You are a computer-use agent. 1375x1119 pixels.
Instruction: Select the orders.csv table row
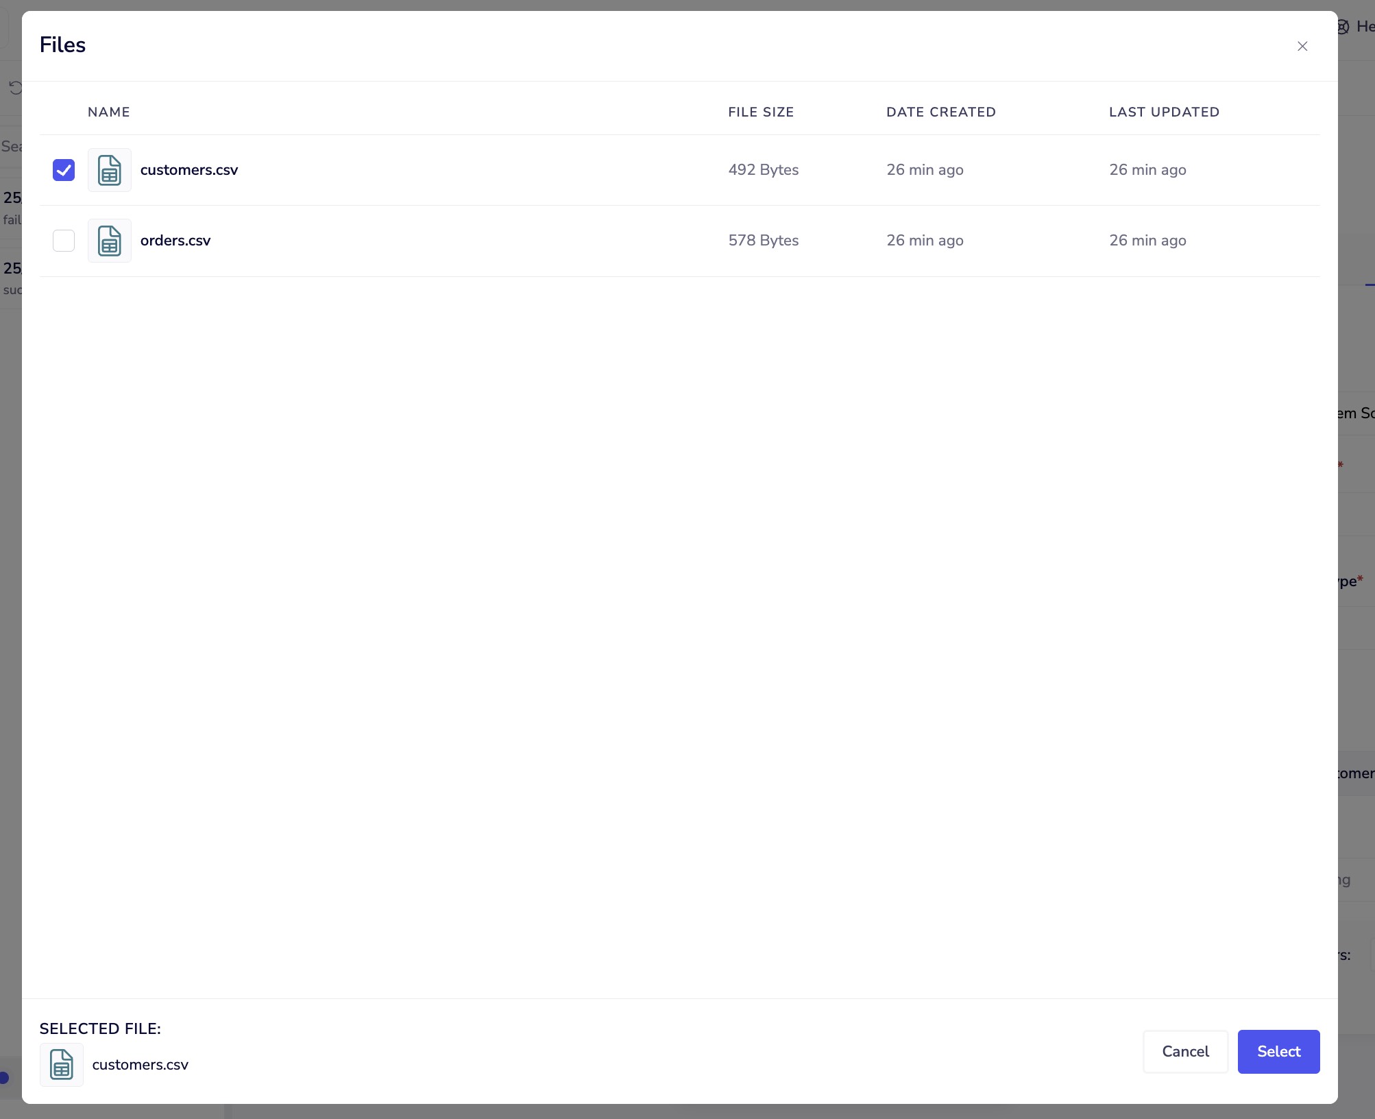point(480,241)
